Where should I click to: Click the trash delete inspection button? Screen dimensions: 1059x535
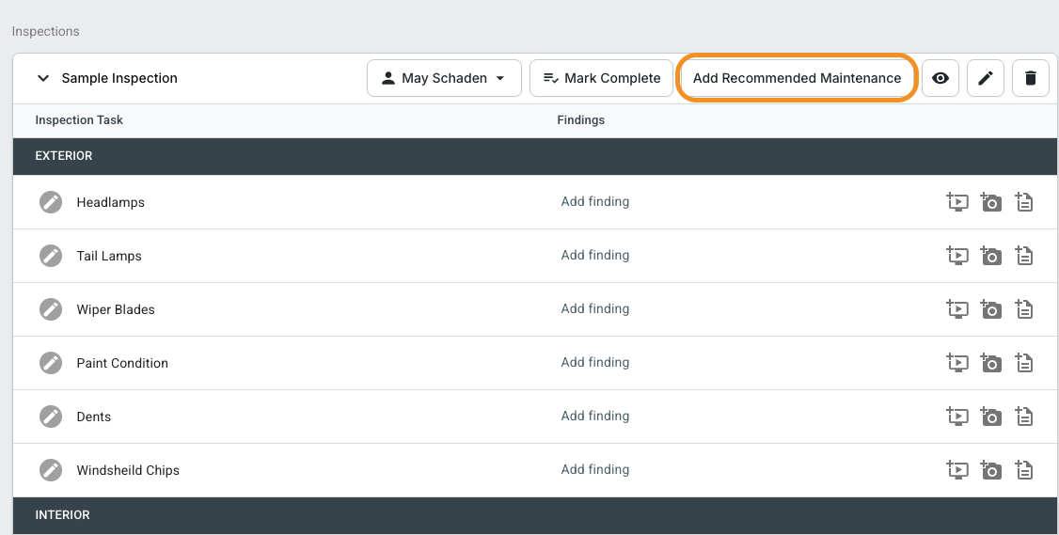tap(1031, 78)
